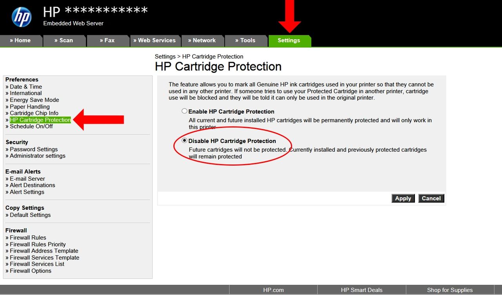Open Date & Time preferences
502x295 pixels.
coord(26,87)
